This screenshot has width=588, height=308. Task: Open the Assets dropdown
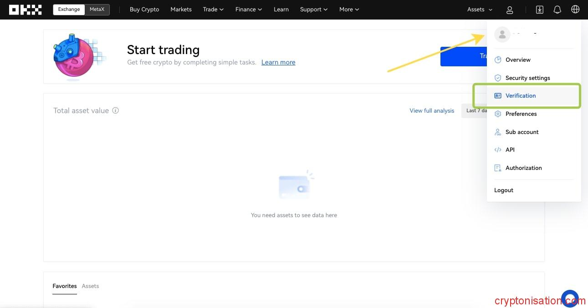pos(480,10)
